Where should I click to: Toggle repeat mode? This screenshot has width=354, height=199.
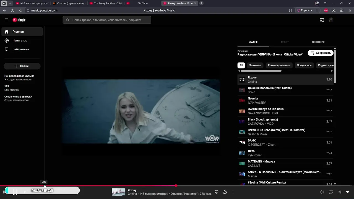coord(331,192)
